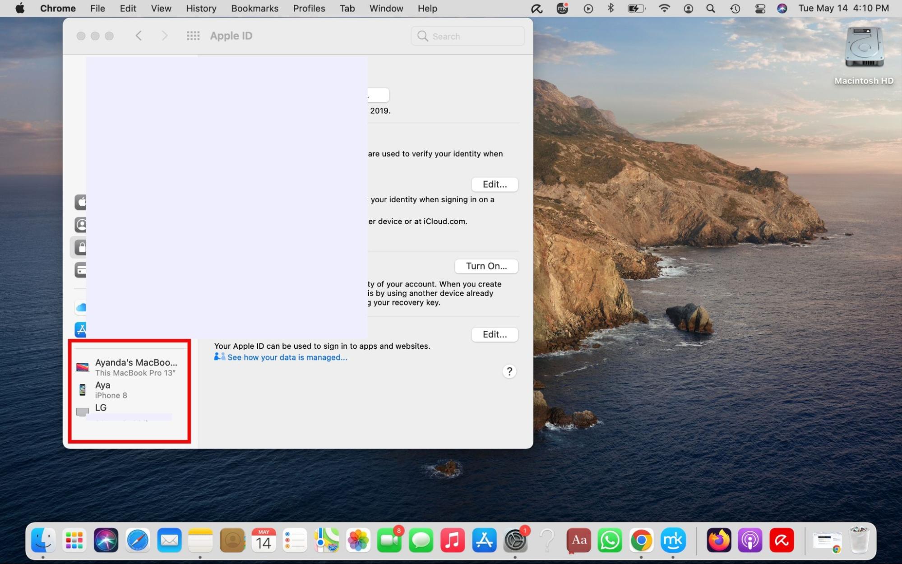902x564 pixels.
Task: Open Avira from the Dock
Action: coord(782,540)
